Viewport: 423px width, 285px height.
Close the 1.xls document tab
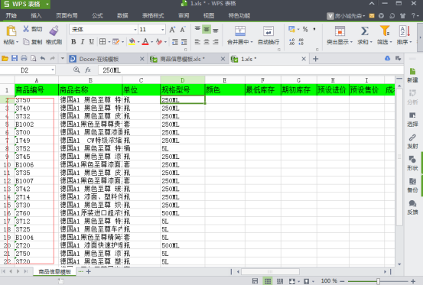click(x=304, y=59)
